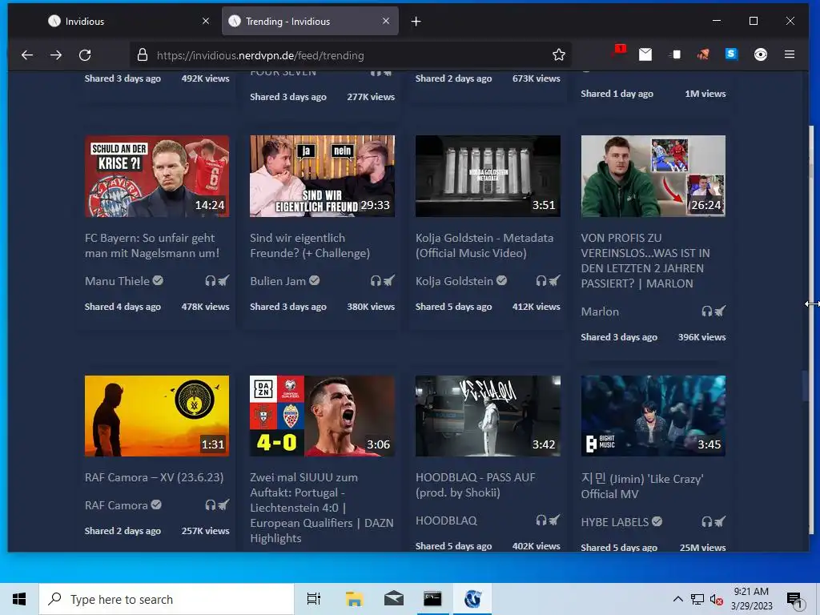The height and width of the screenshot is (615, 820).
Task: Click headphones icon on Marlon card
Action: (x=707, y=312)
